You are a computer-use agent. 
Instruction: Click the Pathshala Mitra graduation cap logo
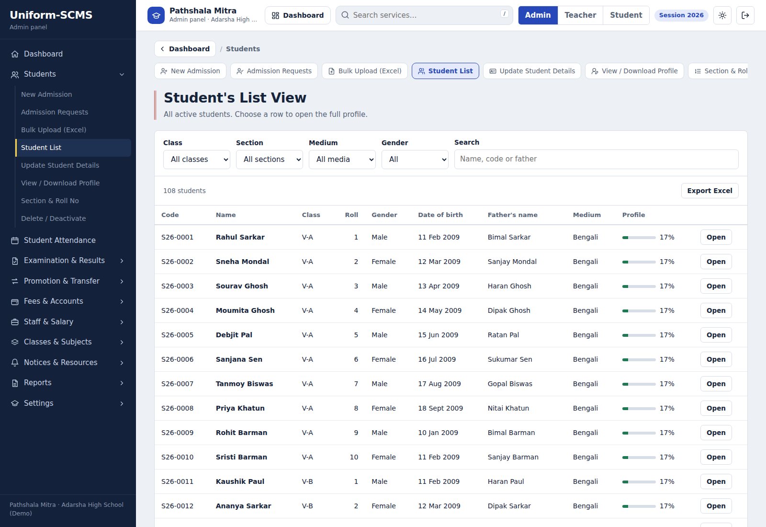pyautogui.click(x=156, y=15)
